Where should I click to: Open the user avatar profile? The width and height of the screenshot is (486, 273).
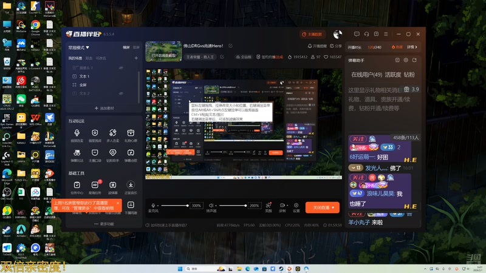pyautogui.click(x=338, y=34)
